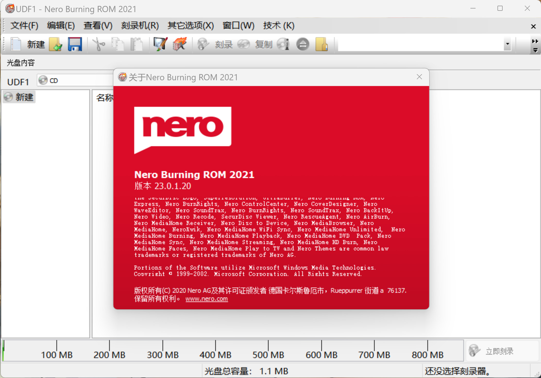
Task: Click the 700 MB mark on capacity bar
Action: coord(374,350)
